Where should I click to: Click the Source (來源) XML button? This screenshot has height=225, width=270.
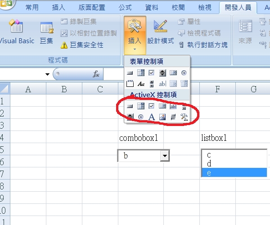[x=245, y=32]
